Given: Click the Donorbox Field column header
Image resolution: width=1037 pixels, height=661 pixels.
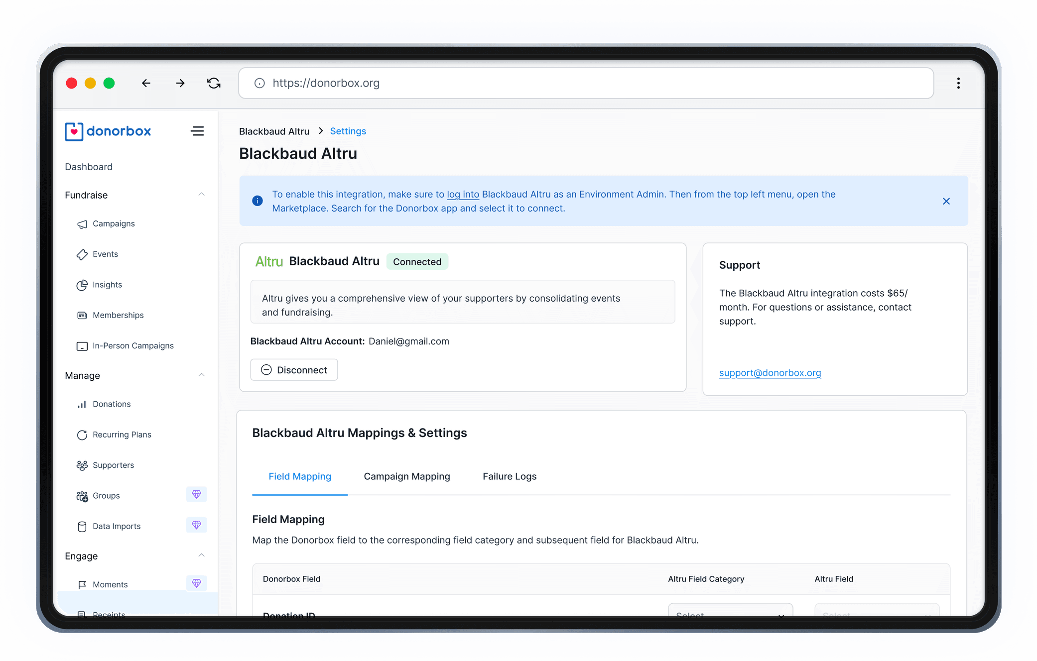Looking at the screenshot, I should [x=291, y=579].
